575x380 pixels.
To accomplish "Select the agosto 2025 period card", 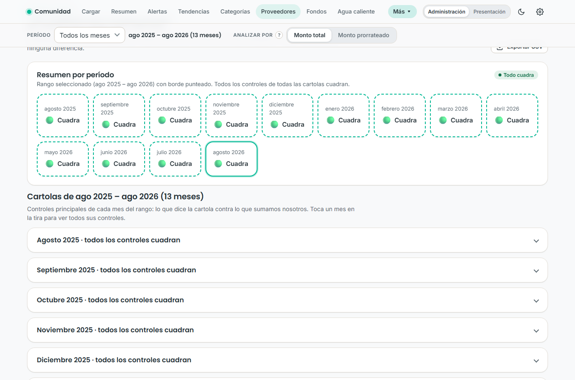I will click(x=63, y=115).
